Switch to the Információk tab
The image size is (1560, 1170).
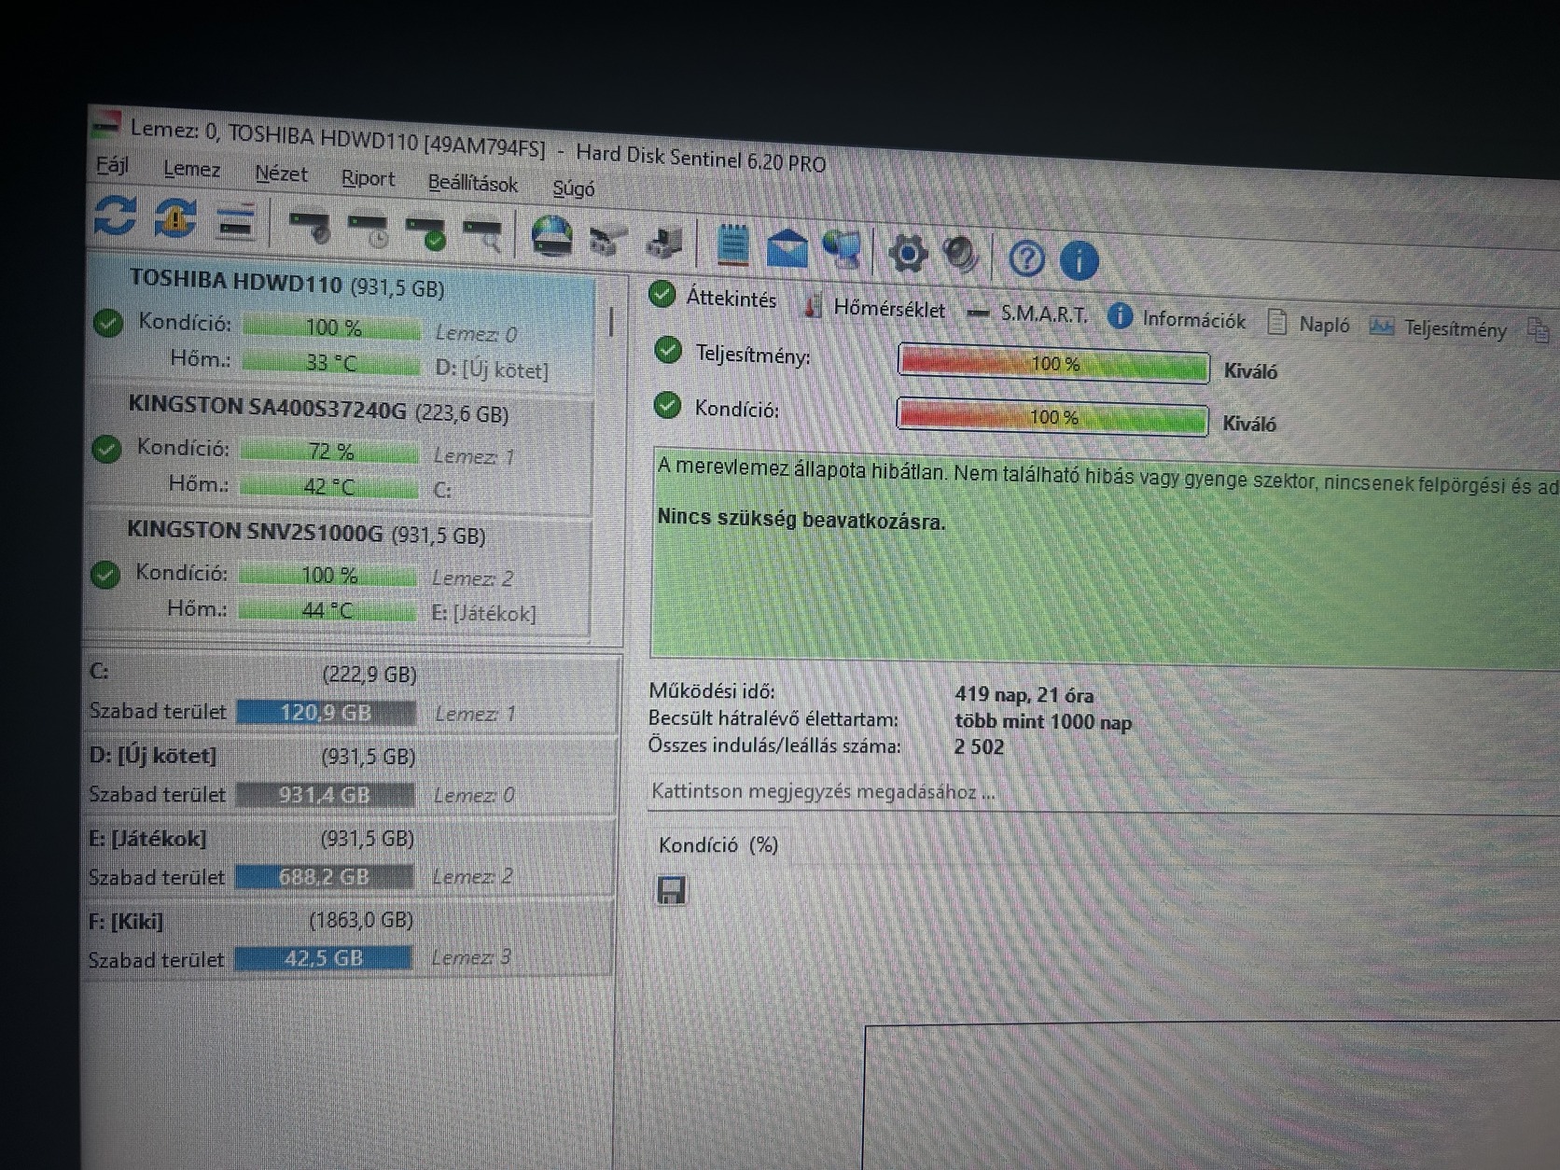1177,319
